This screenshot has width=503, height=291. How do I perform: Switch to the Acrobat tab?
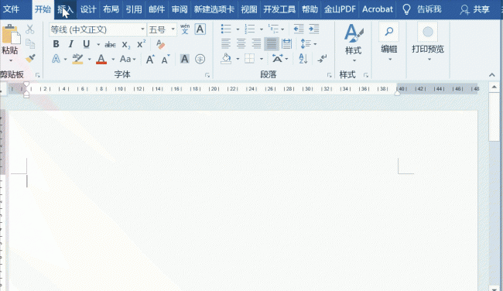(x=378, y=9)
